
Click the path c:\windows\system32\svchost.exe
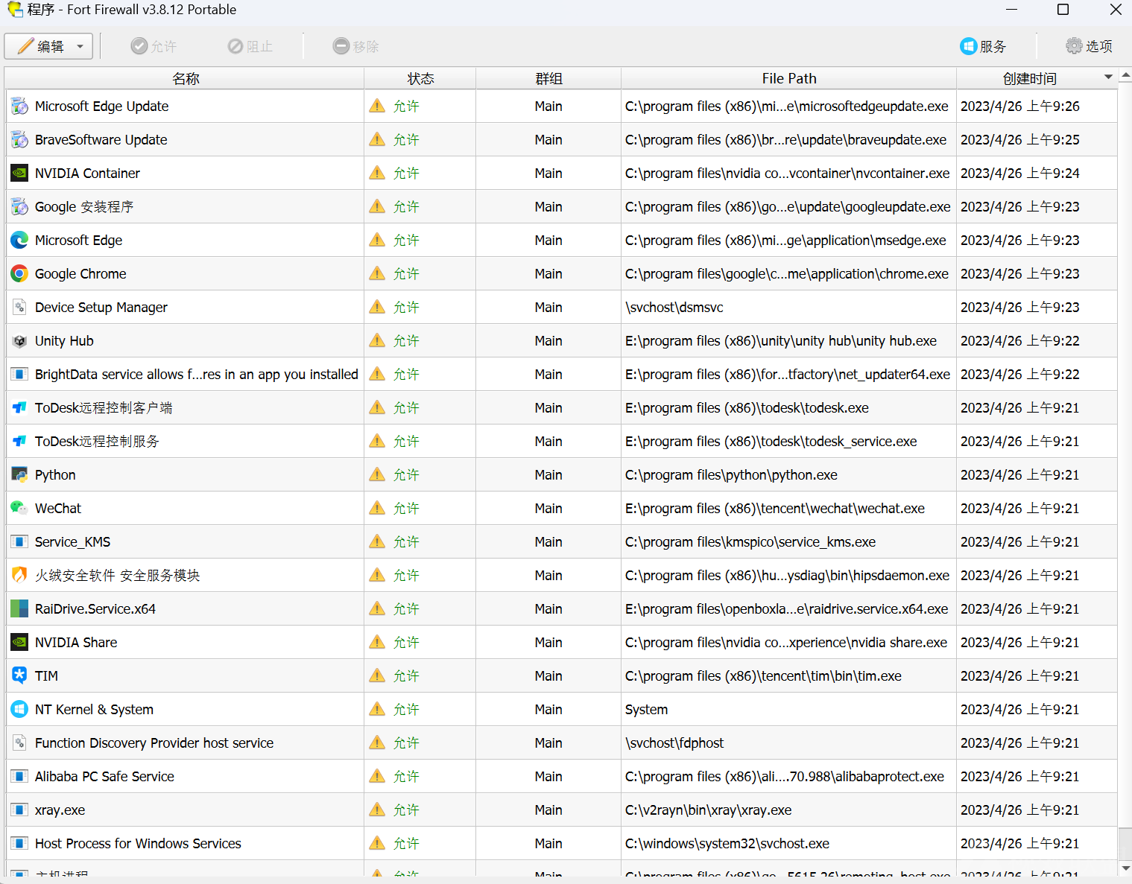click(727, 844)
